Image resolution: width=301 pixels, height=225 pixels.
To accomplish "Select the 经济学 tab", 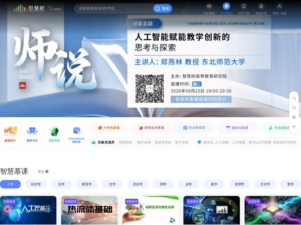I will point(36,184).
